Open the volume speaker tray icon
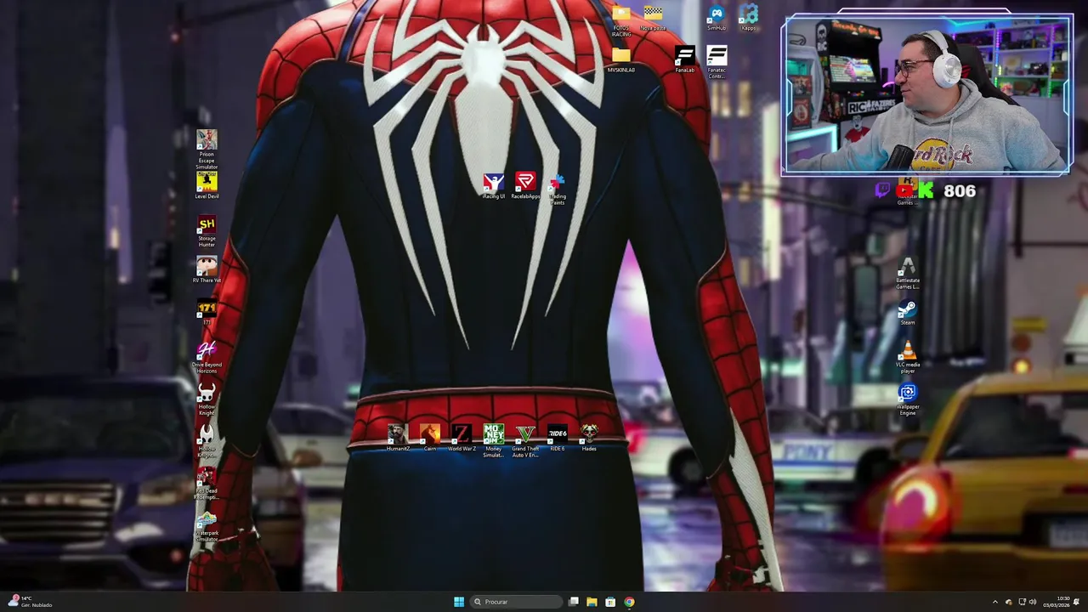 pyautogui.click(x=1033, y=602)
